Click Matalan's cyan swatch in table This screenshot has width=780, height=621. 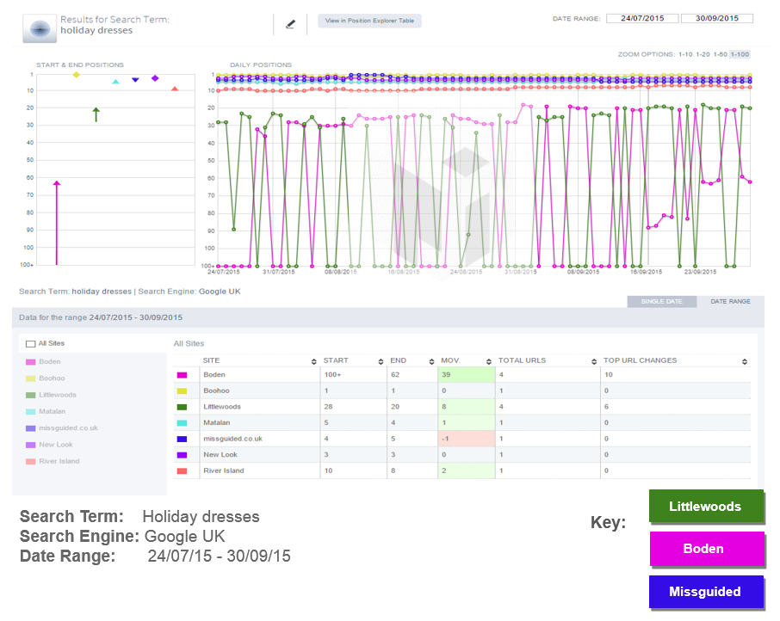click(182, 423)
